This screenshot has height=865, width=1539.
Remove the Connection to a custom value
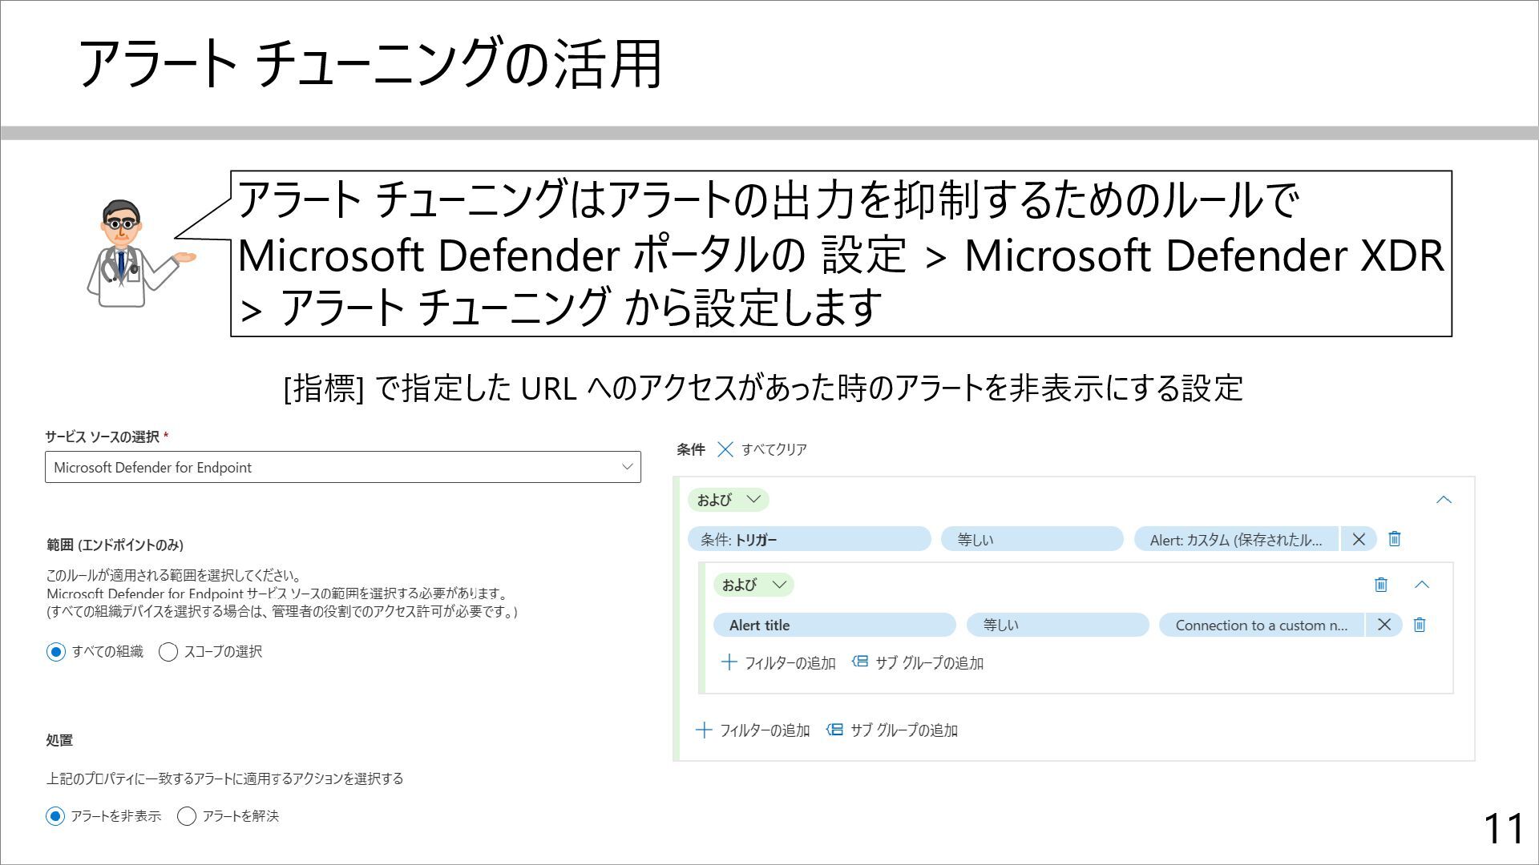(1384, 625)
